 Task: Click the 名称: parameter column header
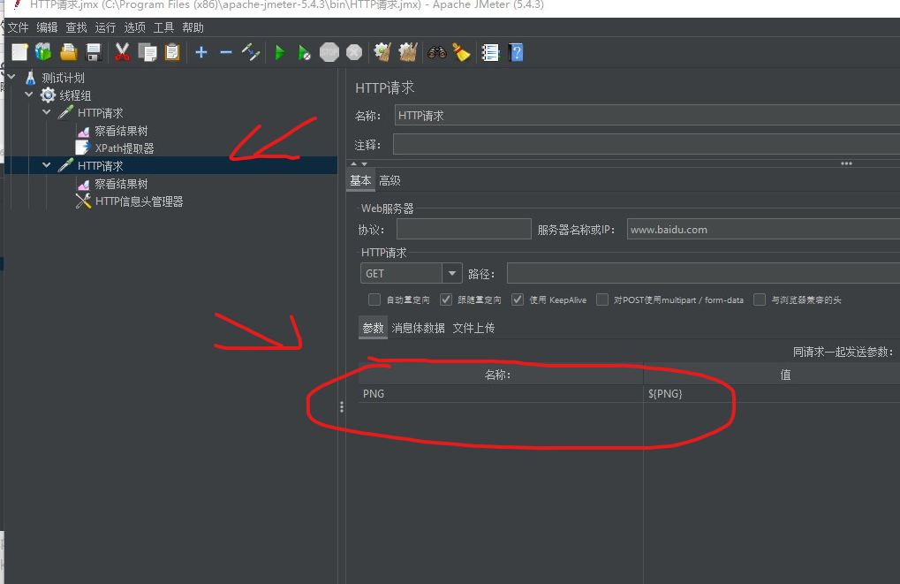click(x=501, y=375)
